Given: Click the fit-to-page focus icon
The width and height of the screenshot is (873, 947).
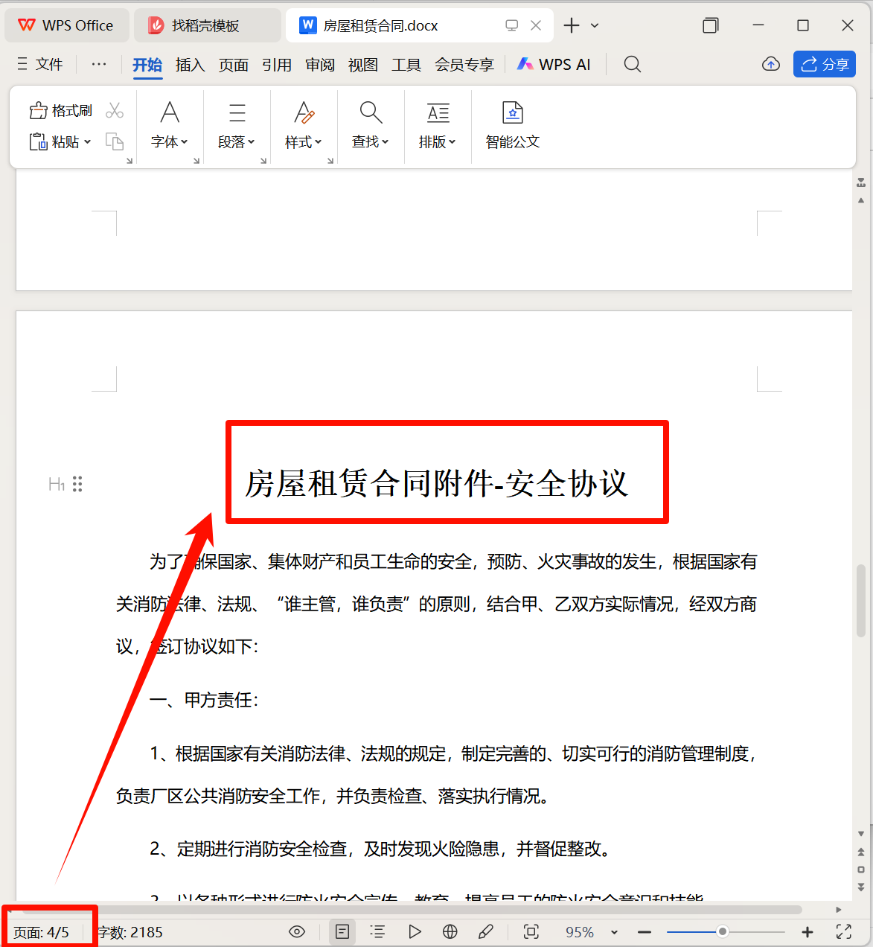Looking at the screenshot, I should 531,931.
